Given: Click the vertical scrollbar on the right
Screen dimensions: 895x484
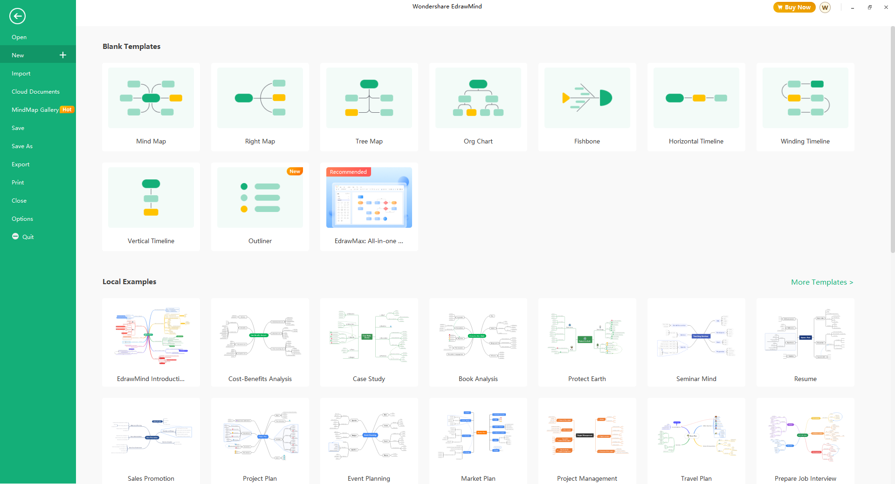Looking at the screenshot, I should (892, 140).
